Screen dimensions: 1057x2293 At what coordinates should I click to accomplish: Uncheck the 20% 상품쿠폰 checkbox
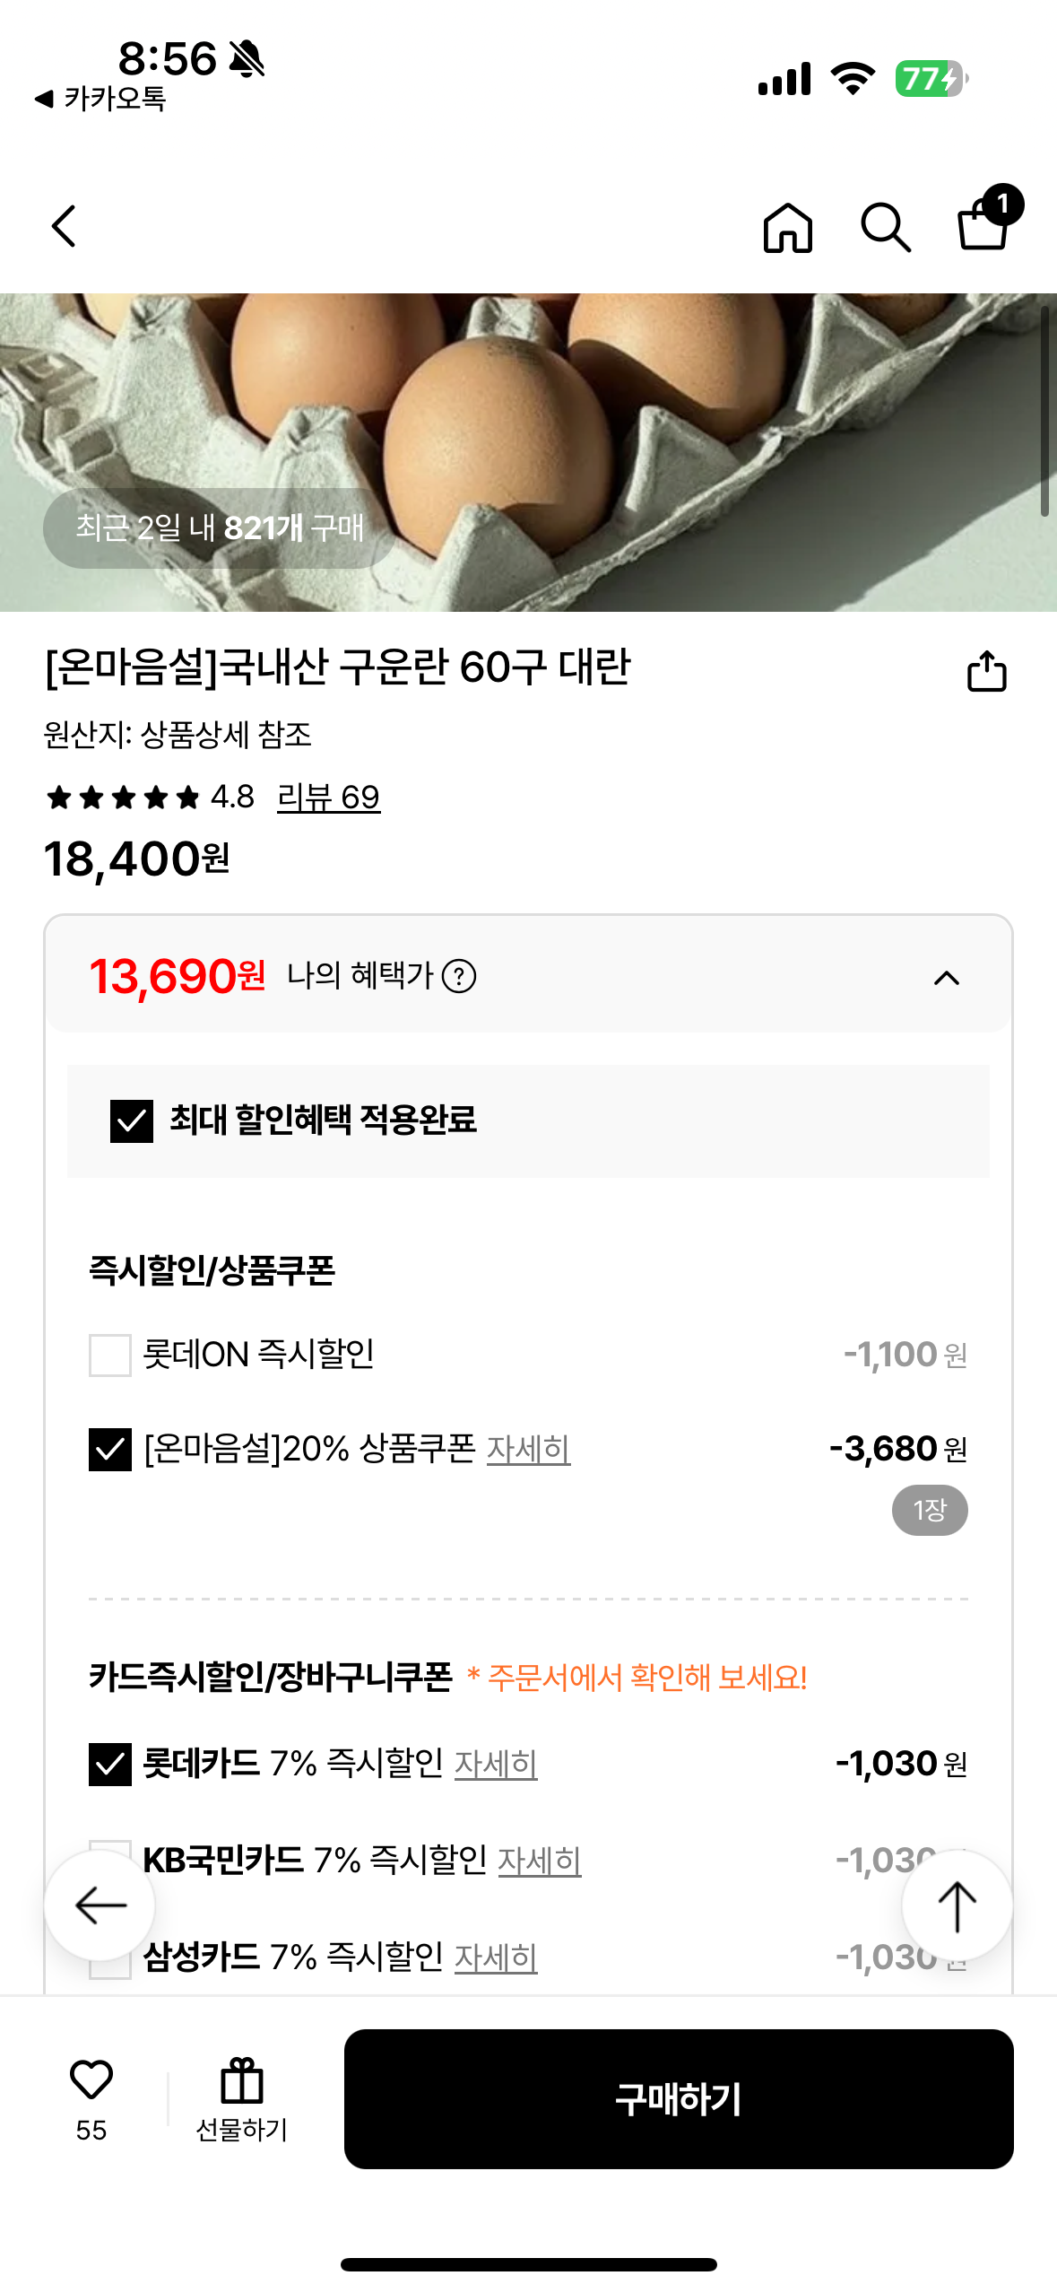pyautogui.click(x=110, y=1449)
